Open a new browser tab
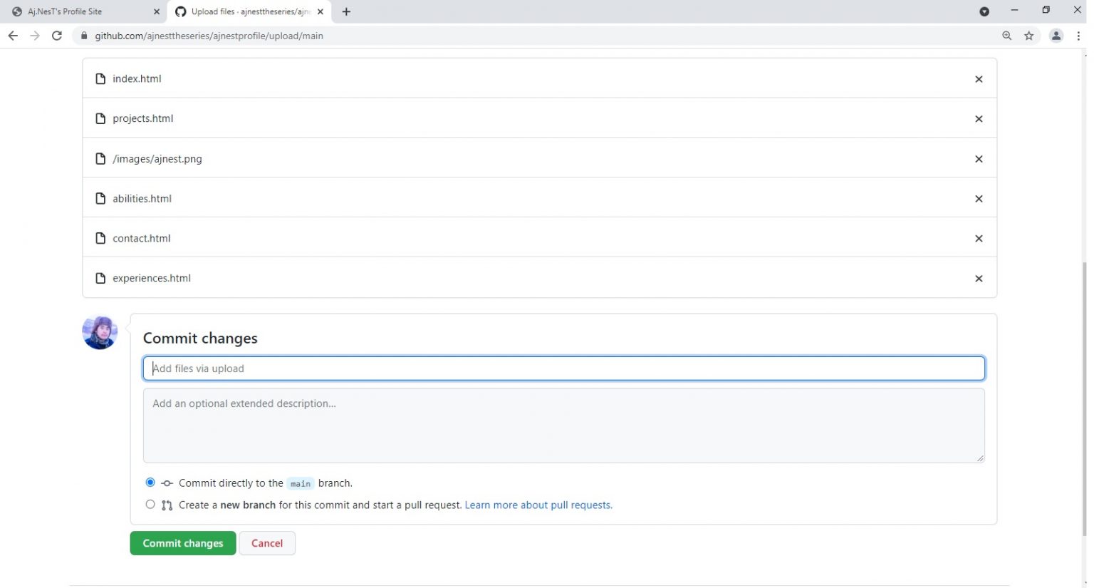This screenshot has height=588, width=1094. tap(346, 11)
